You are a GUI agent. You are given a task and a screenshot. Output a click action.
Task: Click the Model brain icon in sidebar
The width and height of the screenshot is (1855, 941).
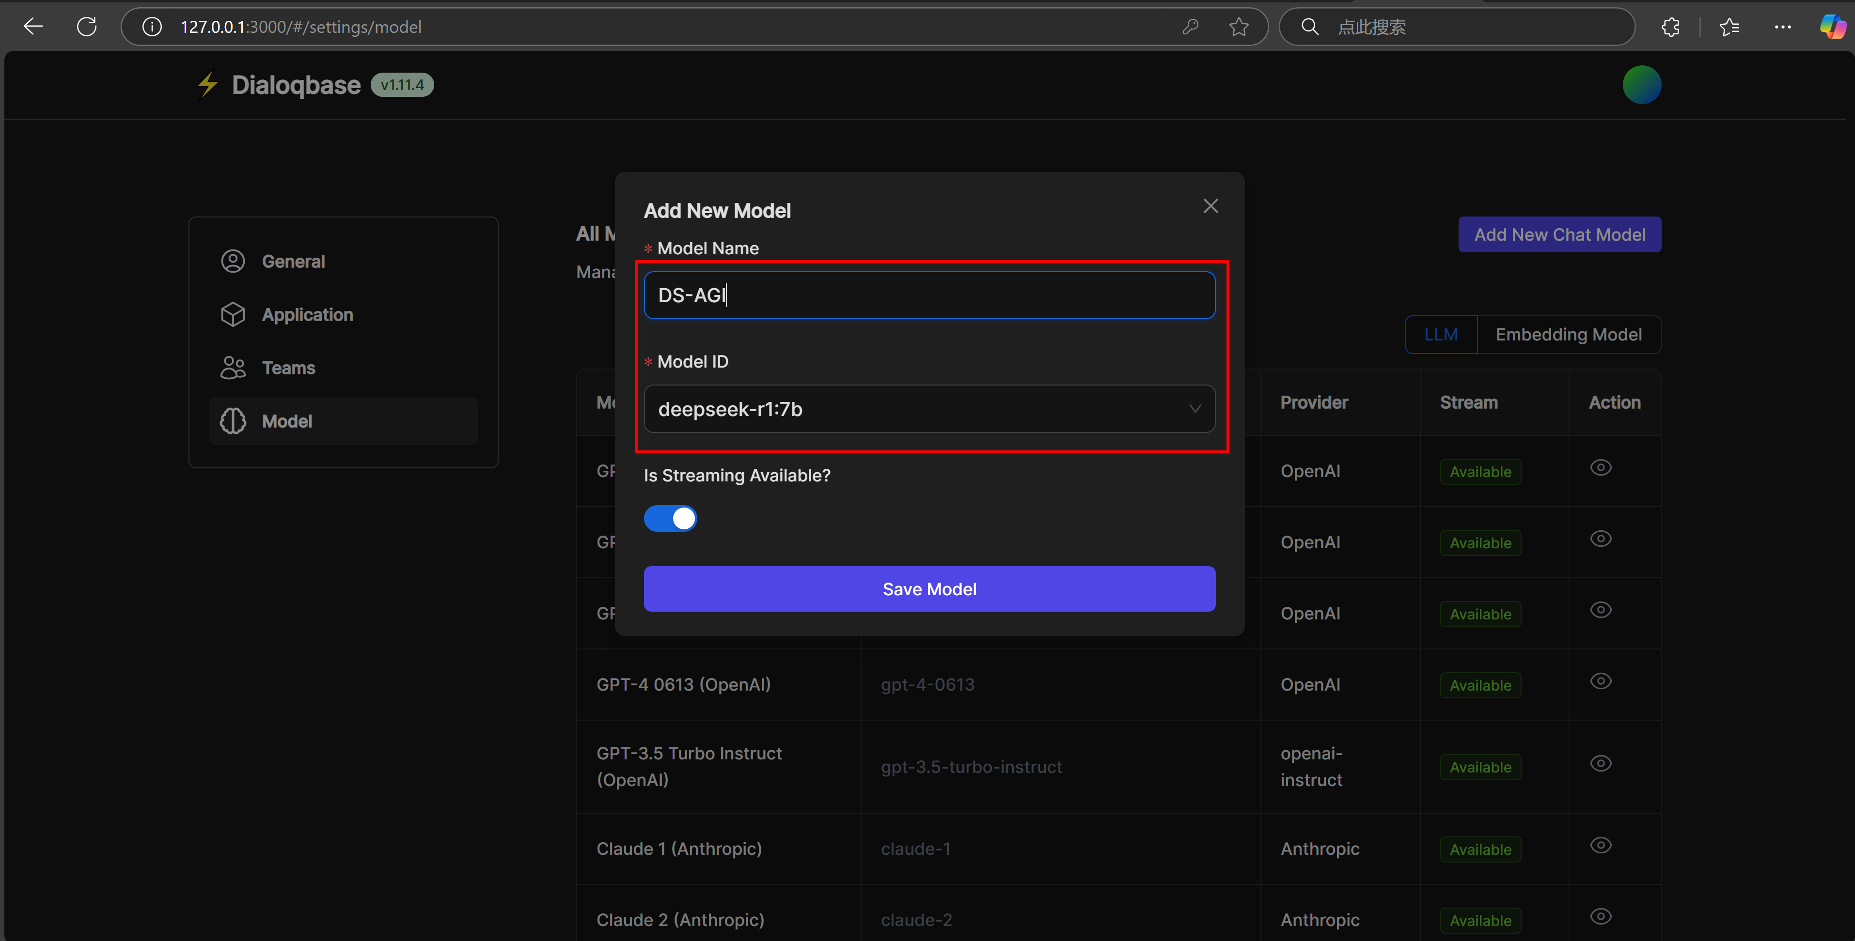pyautogui.click(x=233, y=421)
